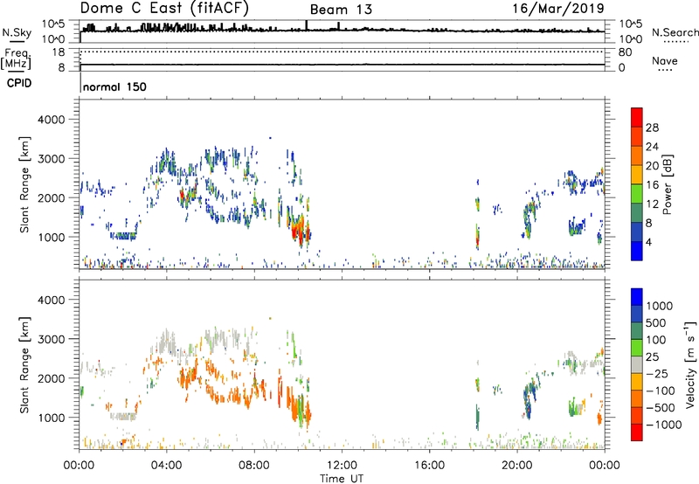
Task: Click the 'Beam 13' label
Action: tap(341, 10)
